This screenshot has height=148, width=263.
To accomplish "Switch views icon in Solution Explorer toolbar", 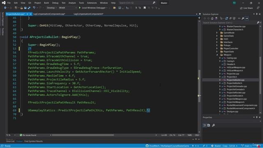I will [216, 18].
